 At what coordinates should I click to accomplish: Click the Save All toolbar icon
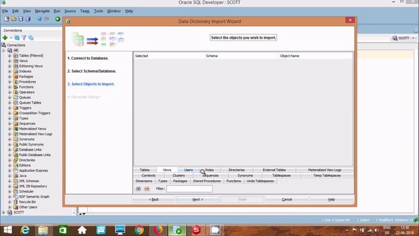click(27, 19)
